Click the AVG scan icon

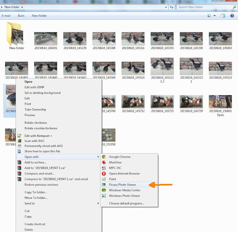click(x=19, y=141)
